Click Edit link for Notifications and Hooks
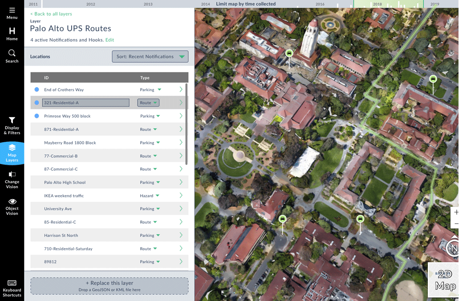459x301 pixels. coord(110,40)
